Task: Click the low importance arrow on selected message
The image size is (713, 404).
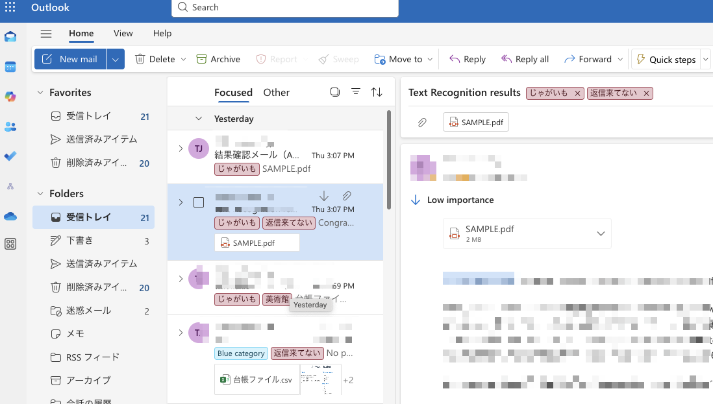Action: [x=324, y=196]
